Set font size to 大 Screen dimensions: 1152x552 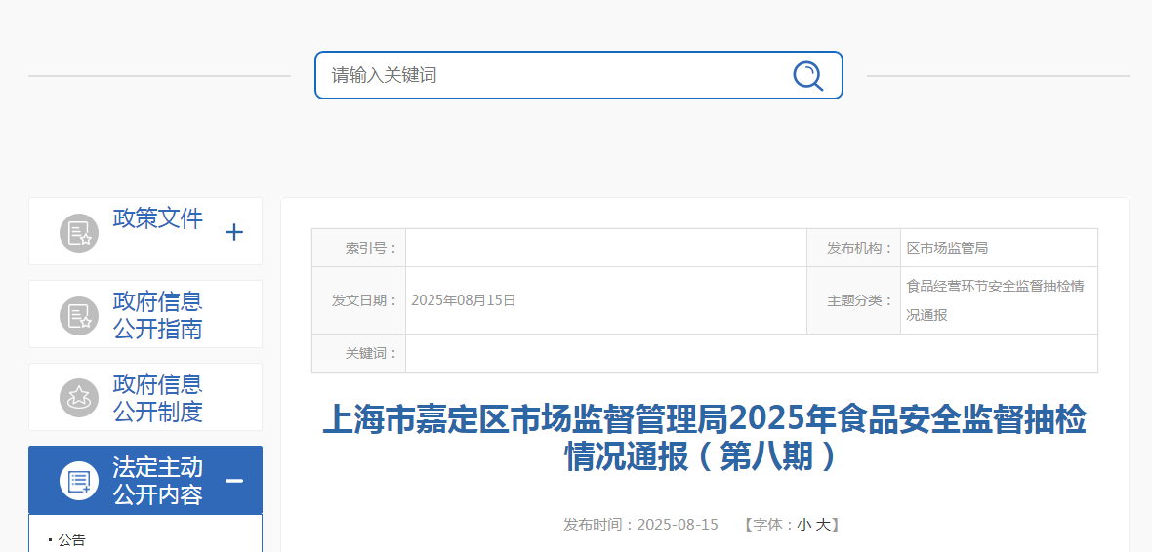point(822,525)
